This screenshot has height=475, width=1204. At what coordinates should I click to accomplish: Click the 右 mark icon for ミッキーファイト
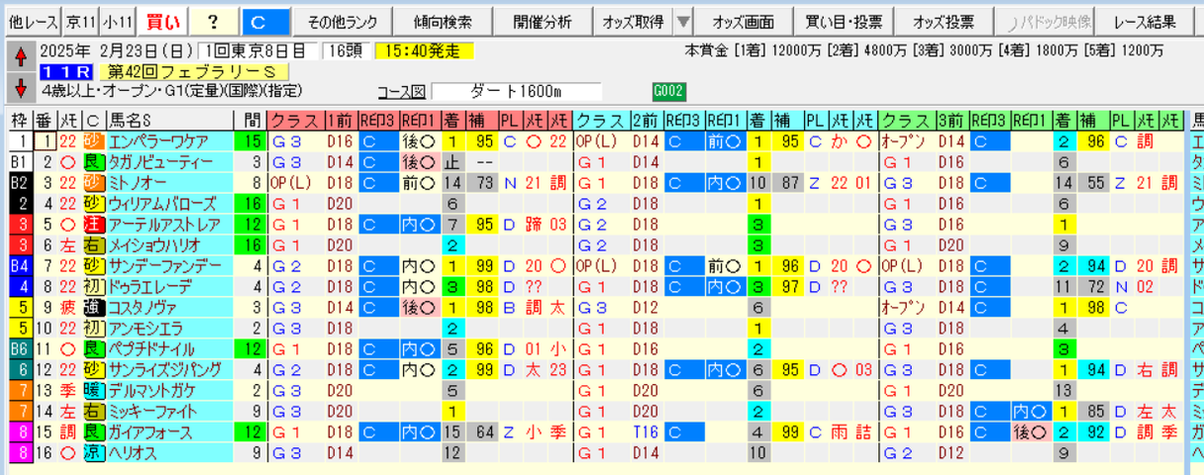[x=93, y=412]
